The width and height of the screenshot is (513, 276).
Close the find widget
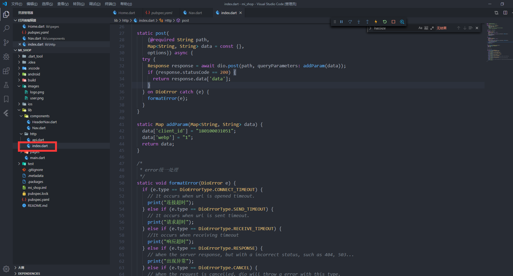point(477,28)
